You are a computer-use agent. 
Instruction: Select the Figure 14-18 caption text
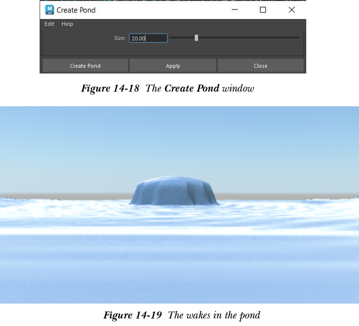tap(167, 89)
